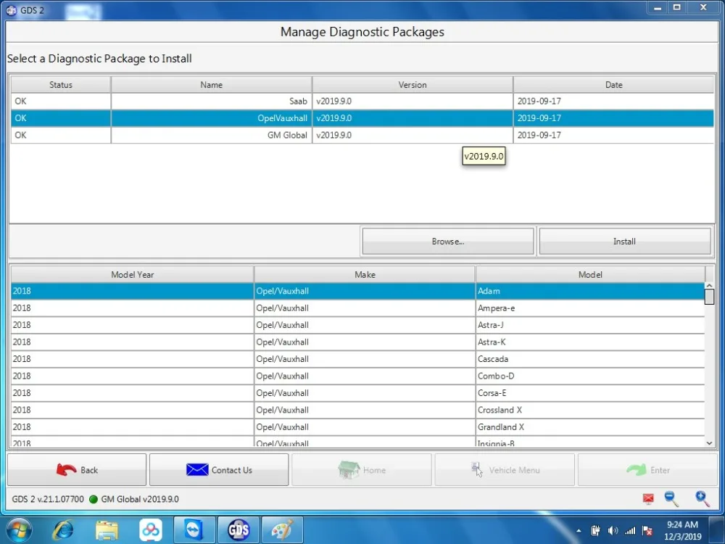This screenshot has height=544, width=725.
Task: Select the Ampera-e model row
Action: 357,308
